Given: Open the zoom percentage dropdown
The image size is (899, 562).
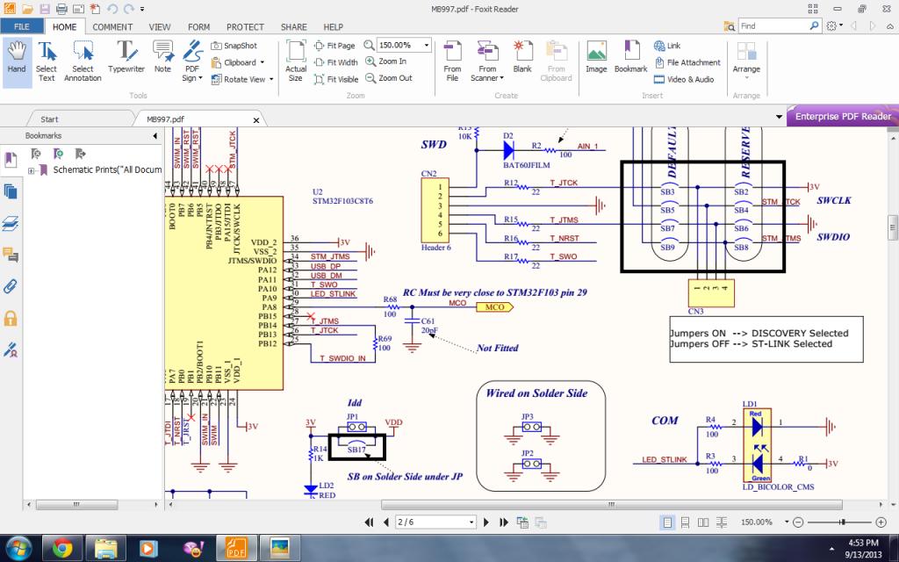Looking at the screenshot, I should [x=427, y=45].
